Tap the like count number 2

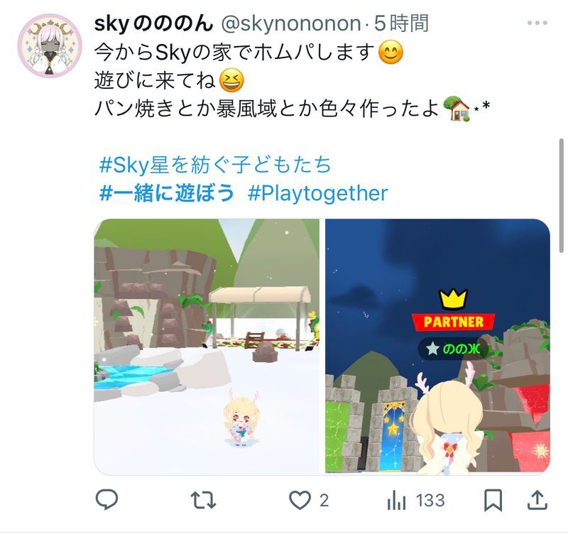324,501
